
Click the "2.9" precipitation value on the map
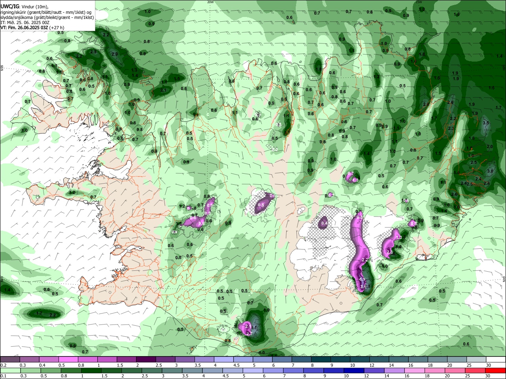115,54
